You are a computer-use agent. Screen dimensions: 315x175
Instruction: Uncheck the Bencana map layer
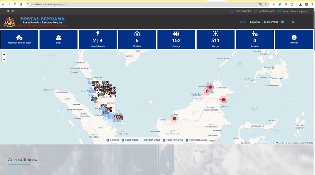108,140
